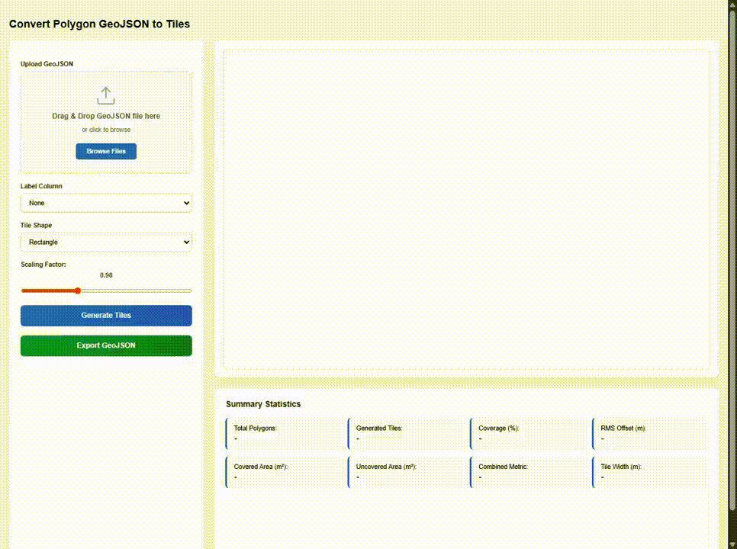Click inside the empty map preview area

[466, 210]
